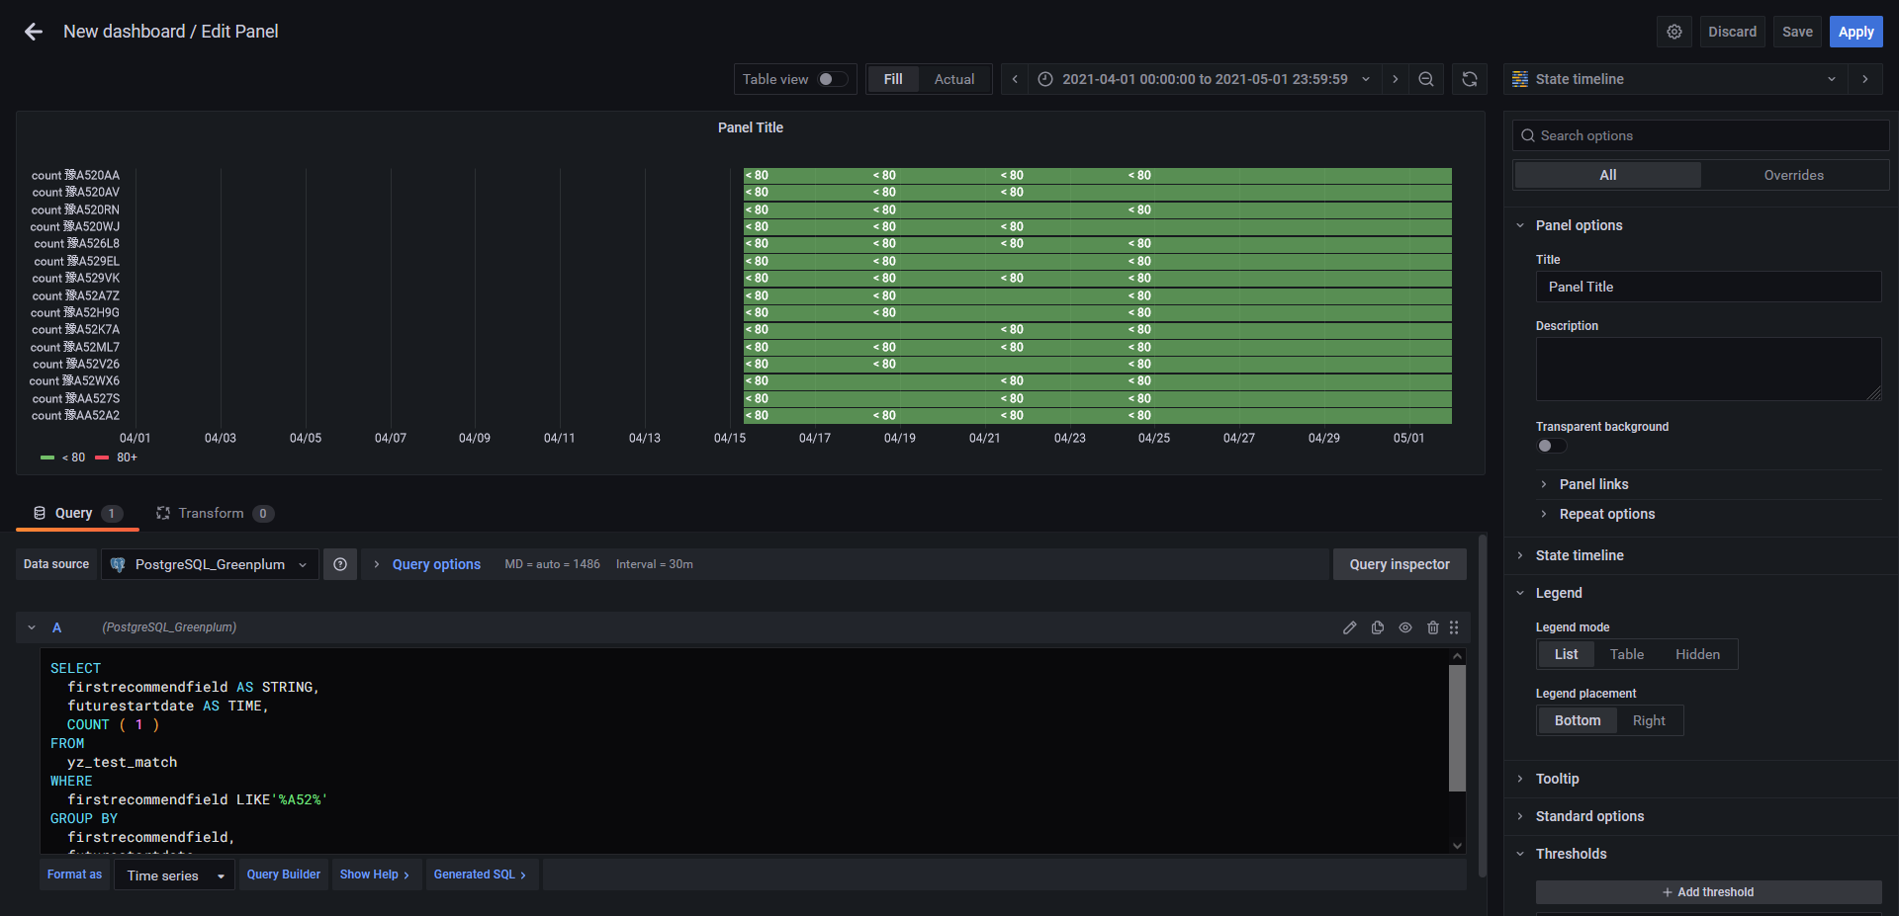Click green < 80 legend swatch
The height and width of the screenshot is (916, 1899).
click(47, 458)
